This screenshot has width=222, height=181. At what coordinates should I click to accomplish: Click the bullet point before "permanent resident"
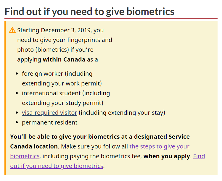tap(17, 122)
